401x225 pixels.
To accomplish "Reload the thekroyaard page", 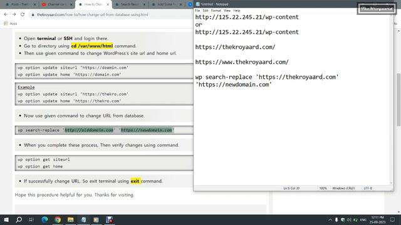I will coord(23,14).
